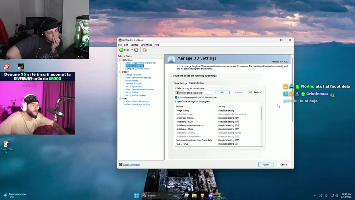This screenshot has width=355, height=200.
Task: Open Change resolution task
Action: [x=133, y=75]
